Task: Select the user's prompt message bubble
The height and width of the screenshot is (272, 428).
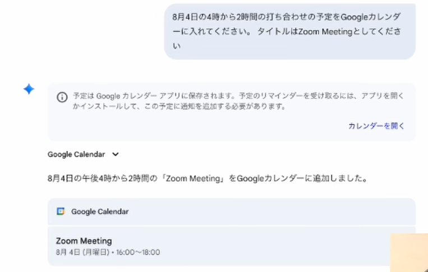Action: tap(289, 31)
